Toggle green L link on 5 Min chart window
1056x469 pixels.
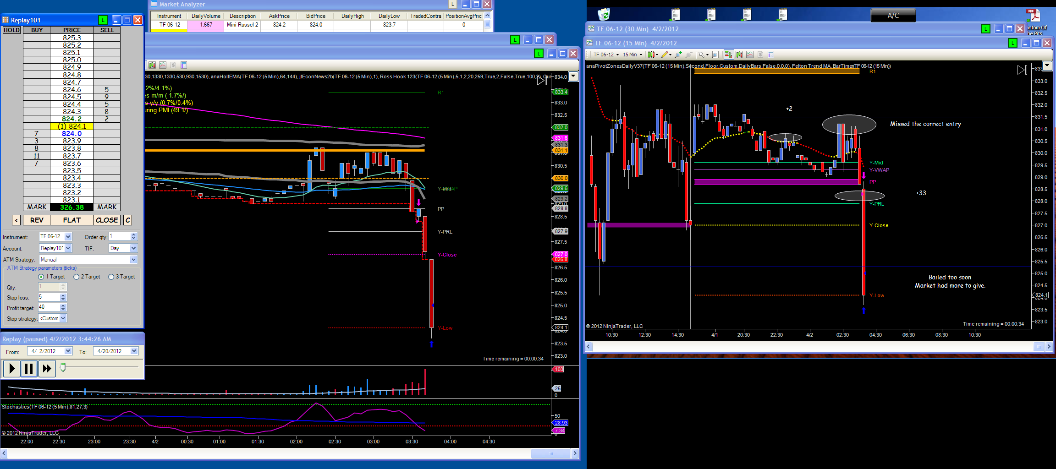coord(539,54)
